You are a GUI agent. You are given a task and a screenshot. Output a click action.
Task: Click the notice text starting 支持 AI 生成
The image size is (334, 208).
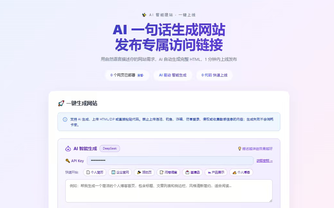tap(172, 122)
